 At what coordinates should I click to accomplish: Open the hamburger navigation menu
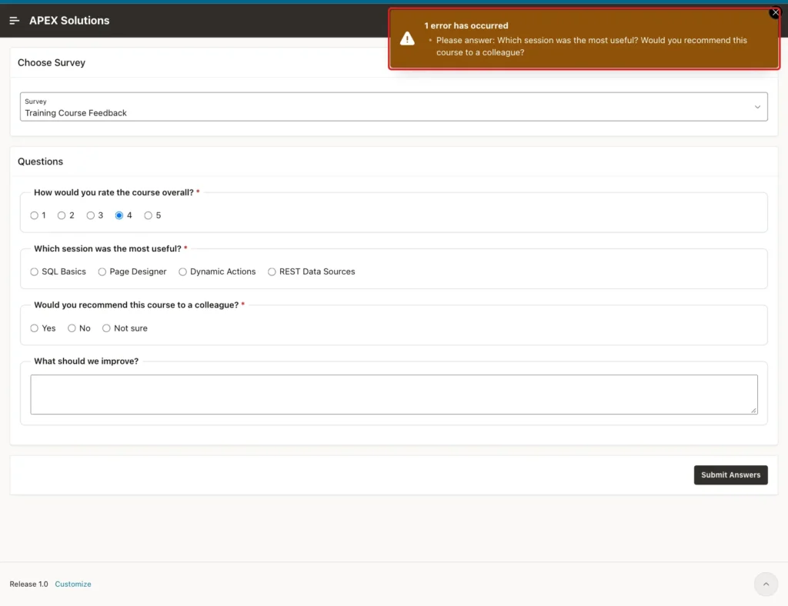[14, 21]
